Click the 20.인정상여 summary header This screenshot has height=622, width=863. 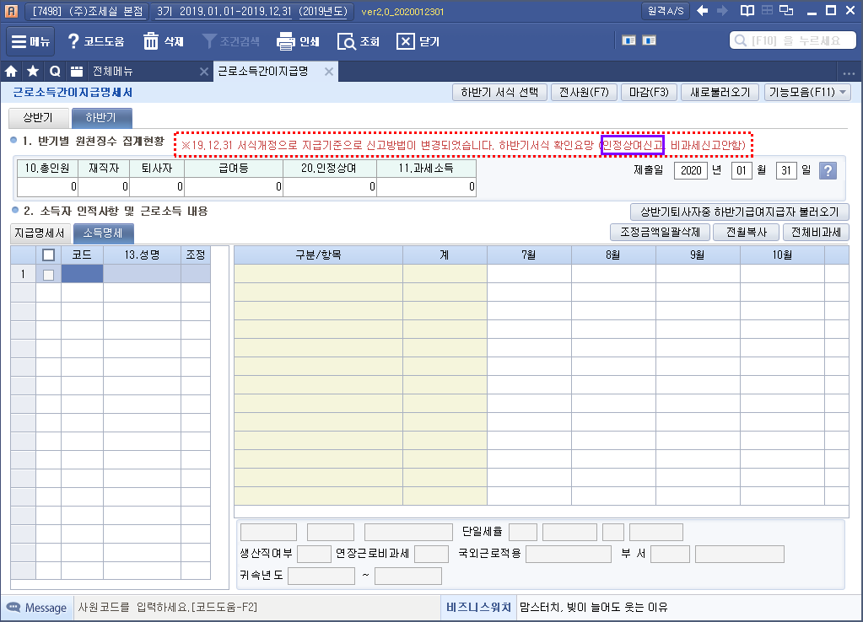330,169
